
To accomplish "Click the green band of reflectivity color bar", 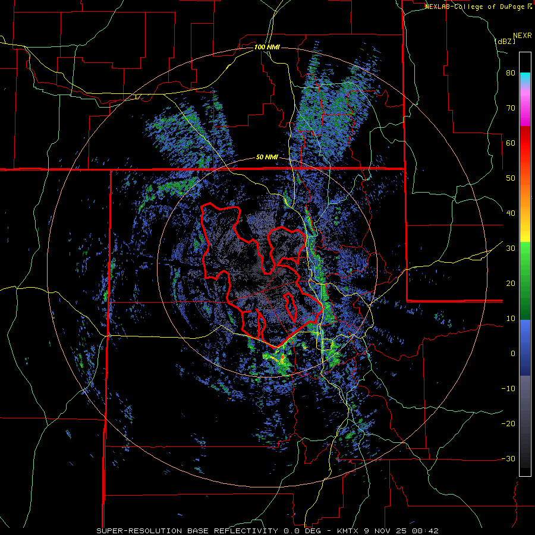I will [525, 282].
